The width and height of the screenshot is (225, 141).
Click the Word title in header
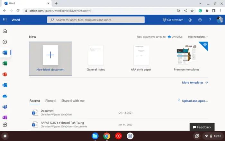(16, 20)
